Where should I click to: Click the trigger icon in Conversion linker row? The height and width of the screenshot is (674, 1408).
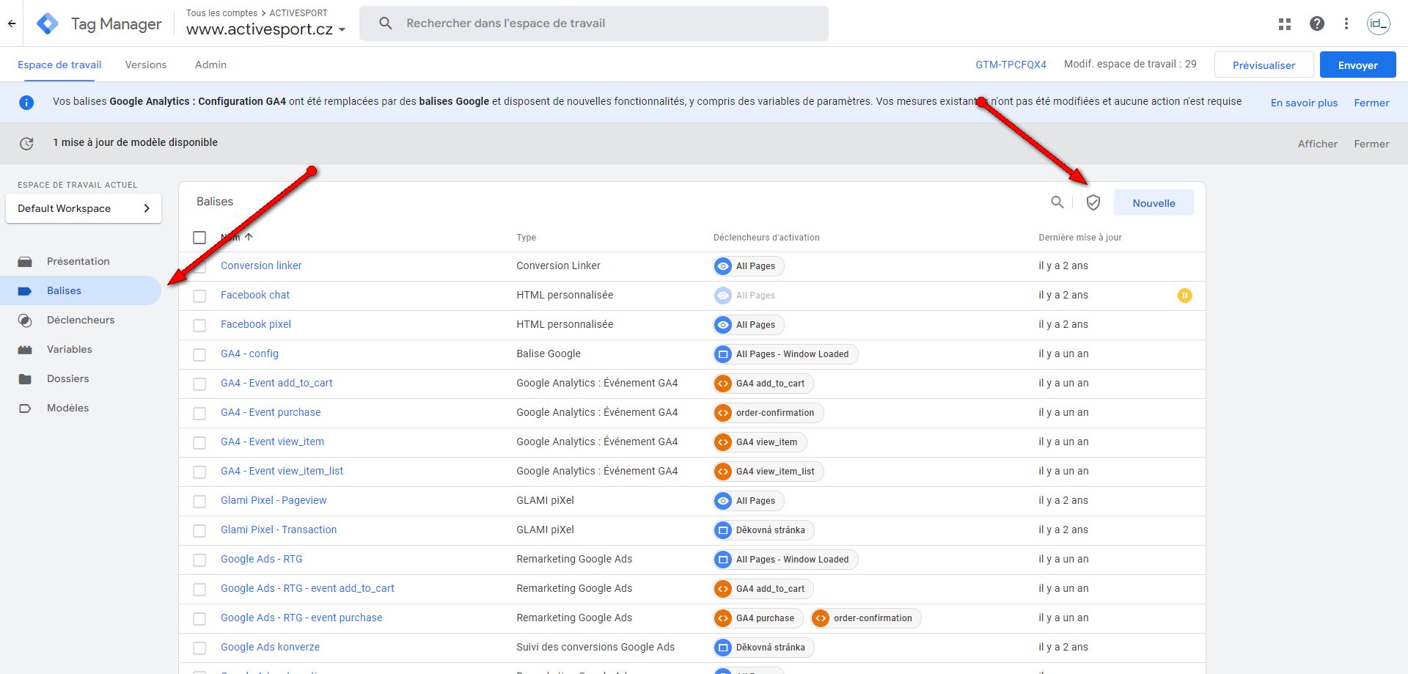(x=723, y=266)
